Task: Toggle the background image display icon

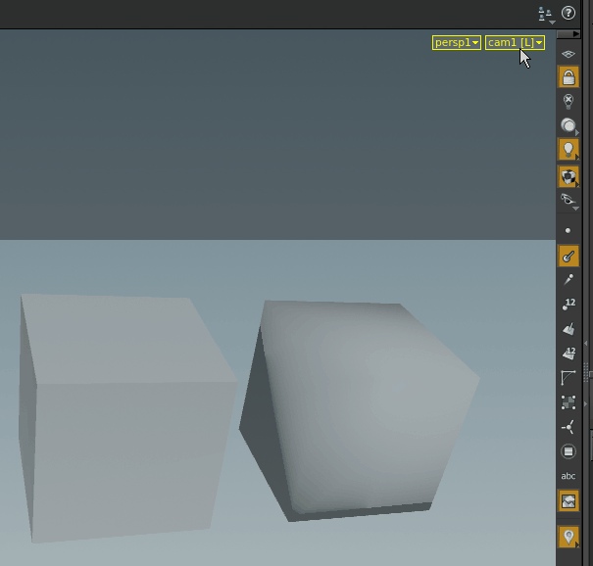Action: (x=568, y=500)
